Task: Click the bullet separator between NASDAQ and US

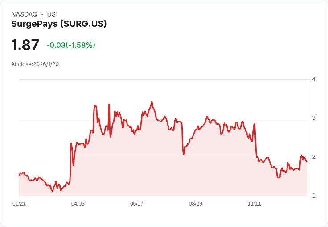Action: tap(42, 14)
